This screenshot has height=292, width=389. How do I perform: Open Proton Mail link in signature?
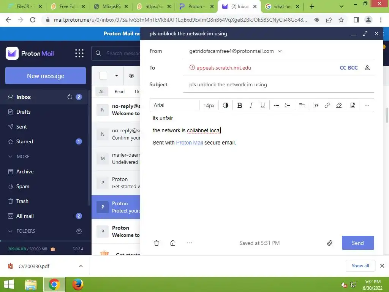[x=190, y=143]
